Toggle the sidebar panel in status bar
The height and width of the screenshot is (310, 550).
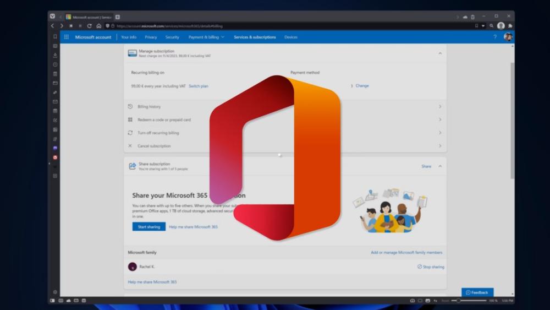click(x=53, y=301)
